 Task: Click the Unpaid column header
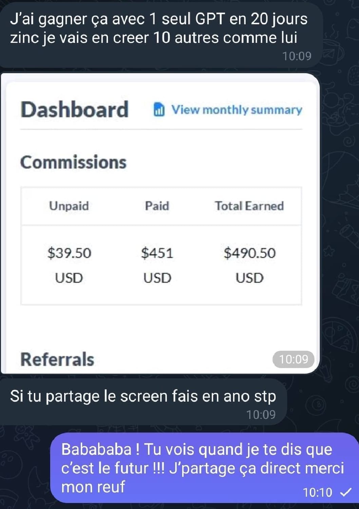[x=69, y=206]
